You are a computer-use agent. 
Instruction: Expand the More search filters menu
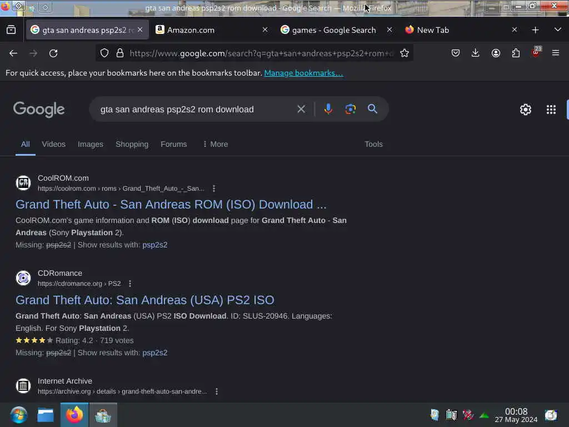point(215,144)
